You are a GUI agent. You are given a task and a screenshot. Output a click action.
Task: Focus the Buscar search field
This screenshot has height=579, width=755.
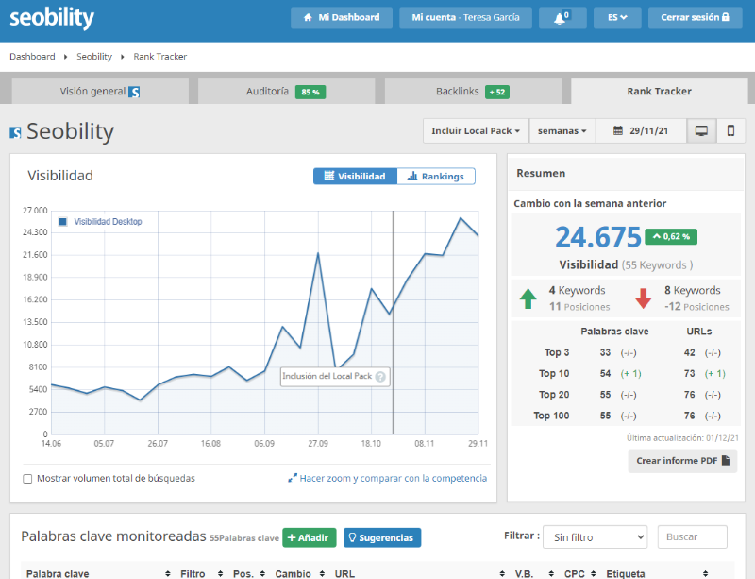tap(693, 537)
